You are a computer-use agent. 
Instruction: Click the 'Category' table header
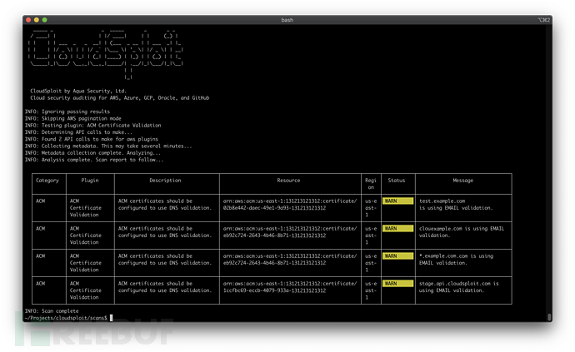(x=47, y=181)
